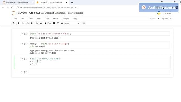Open the Cell menu

[x=47, y=18]
